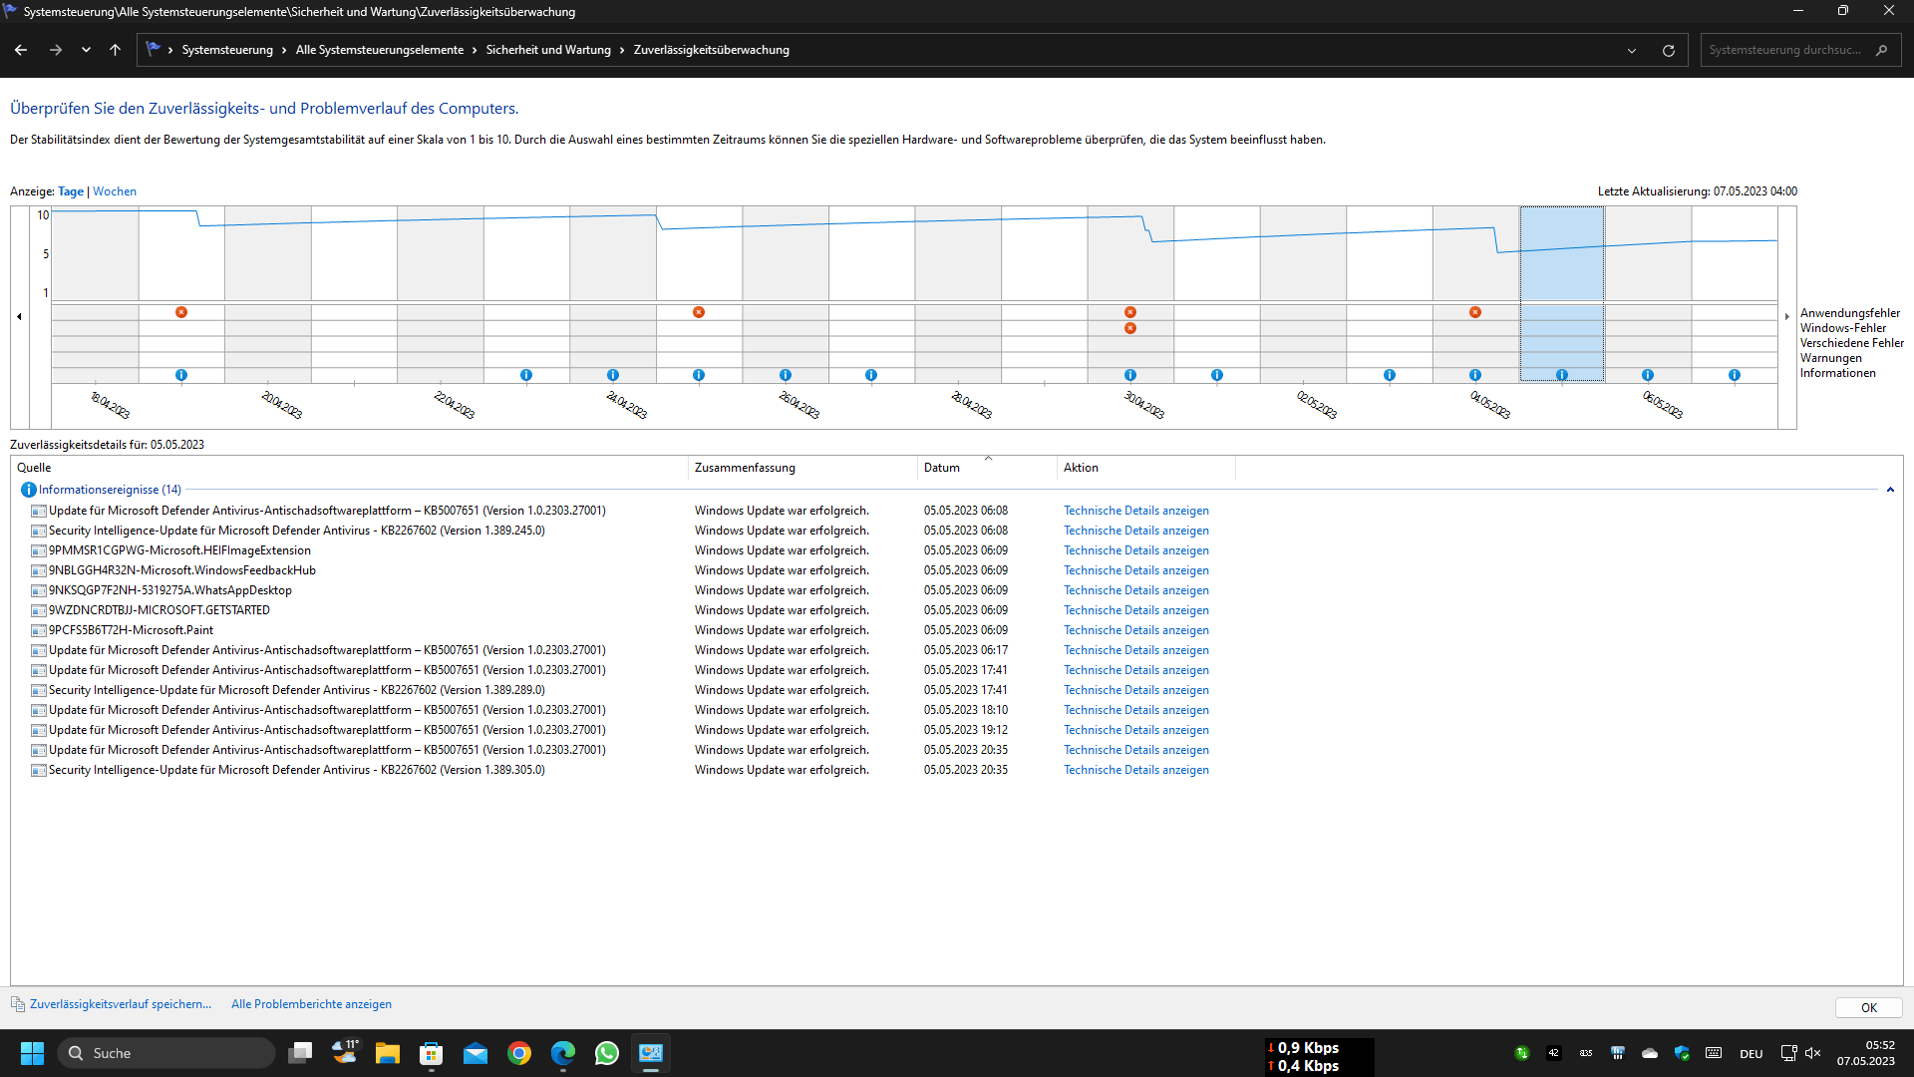Click the information icon for 24.04.2023

pos(613,375)
